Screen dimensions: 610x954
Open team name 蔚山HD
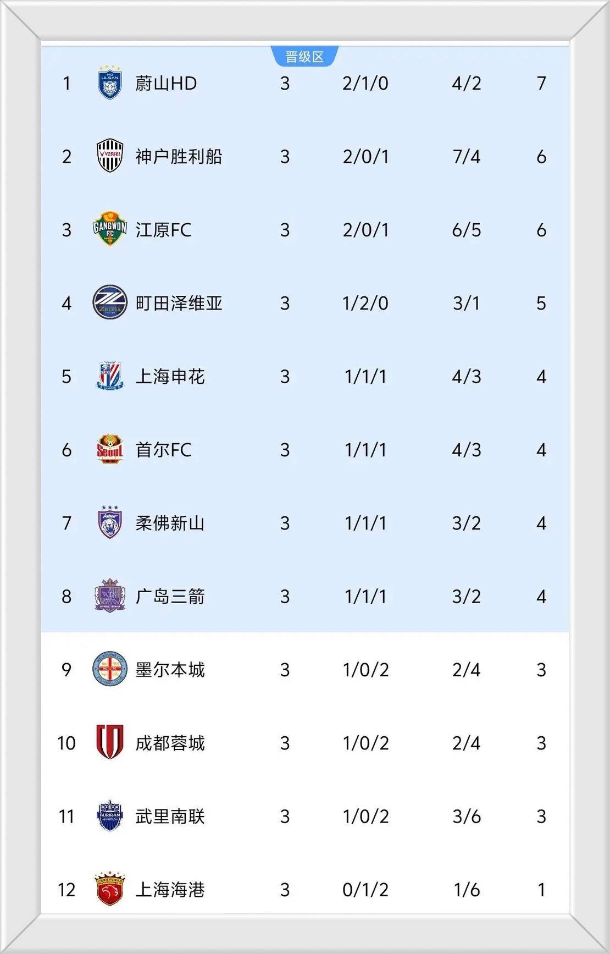coord(166,83)
